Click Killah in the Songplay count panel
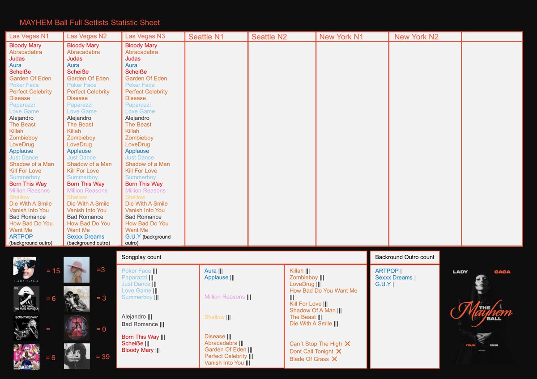537x379 pixels. (x=296, y=271)
